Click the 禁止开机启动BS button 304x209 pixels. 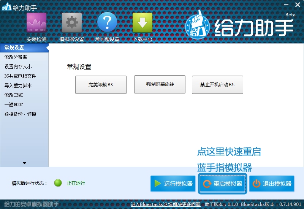217,85
